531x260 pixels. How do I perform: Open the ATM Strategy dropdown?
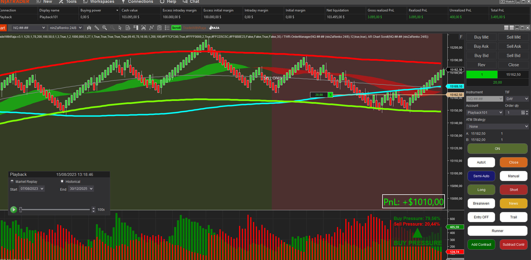point(497,127)
